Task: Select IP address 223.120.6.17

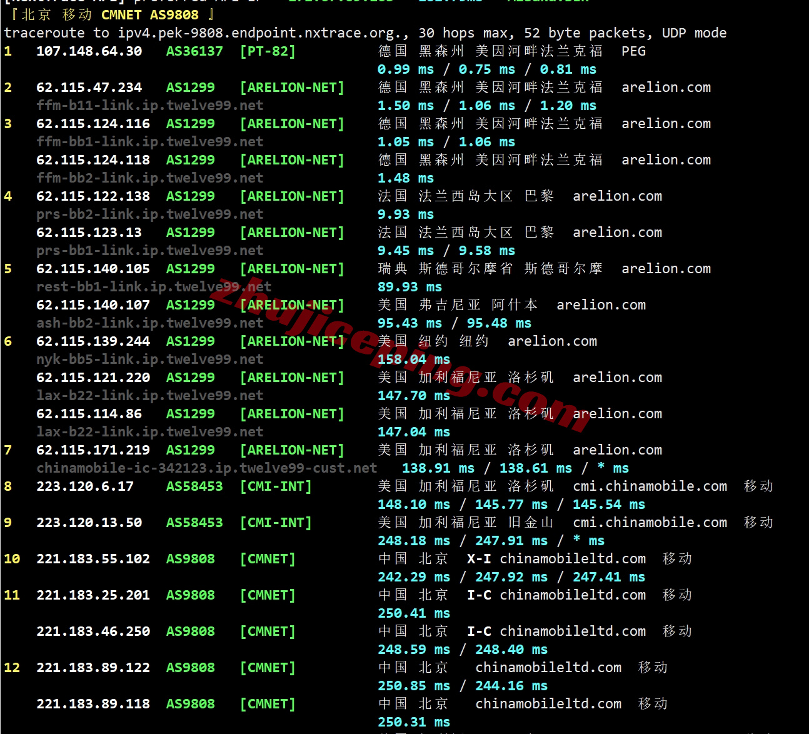Action: [x=85, y=486]
